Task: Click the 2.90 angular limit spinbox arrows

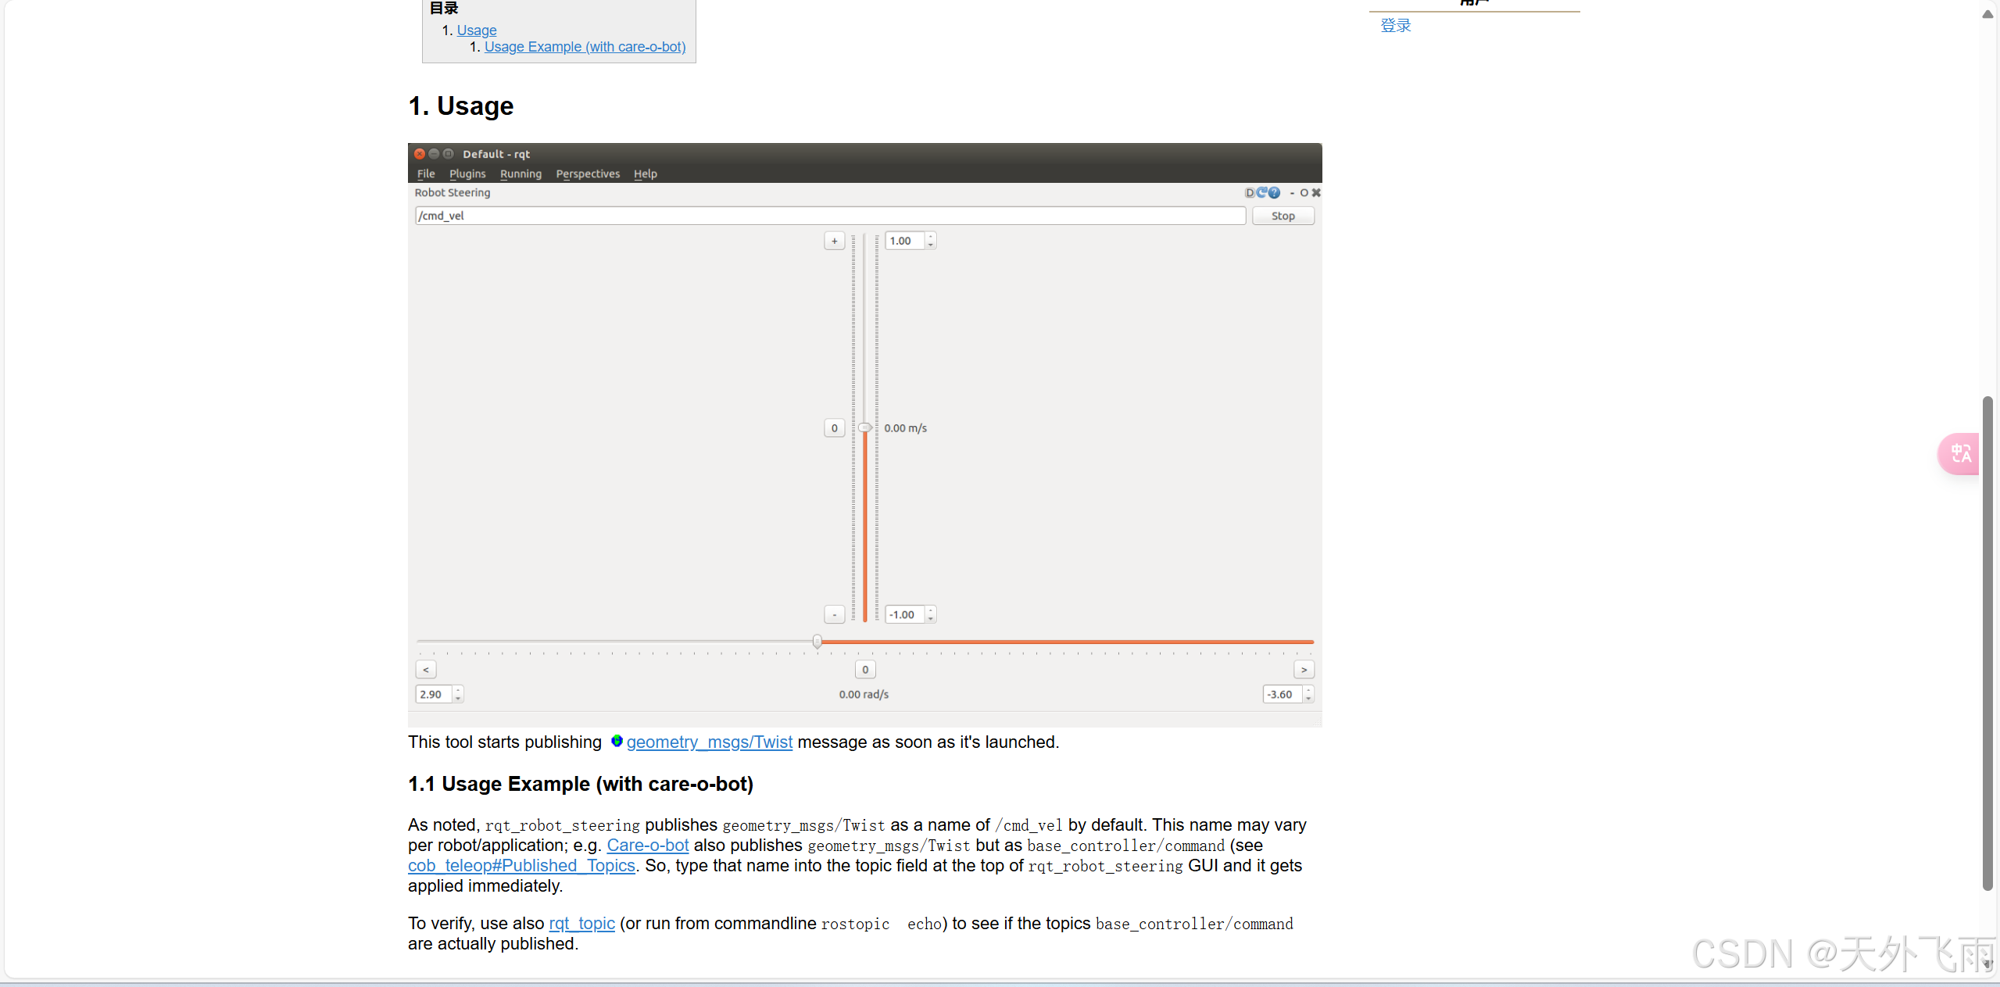Action: 458,694
